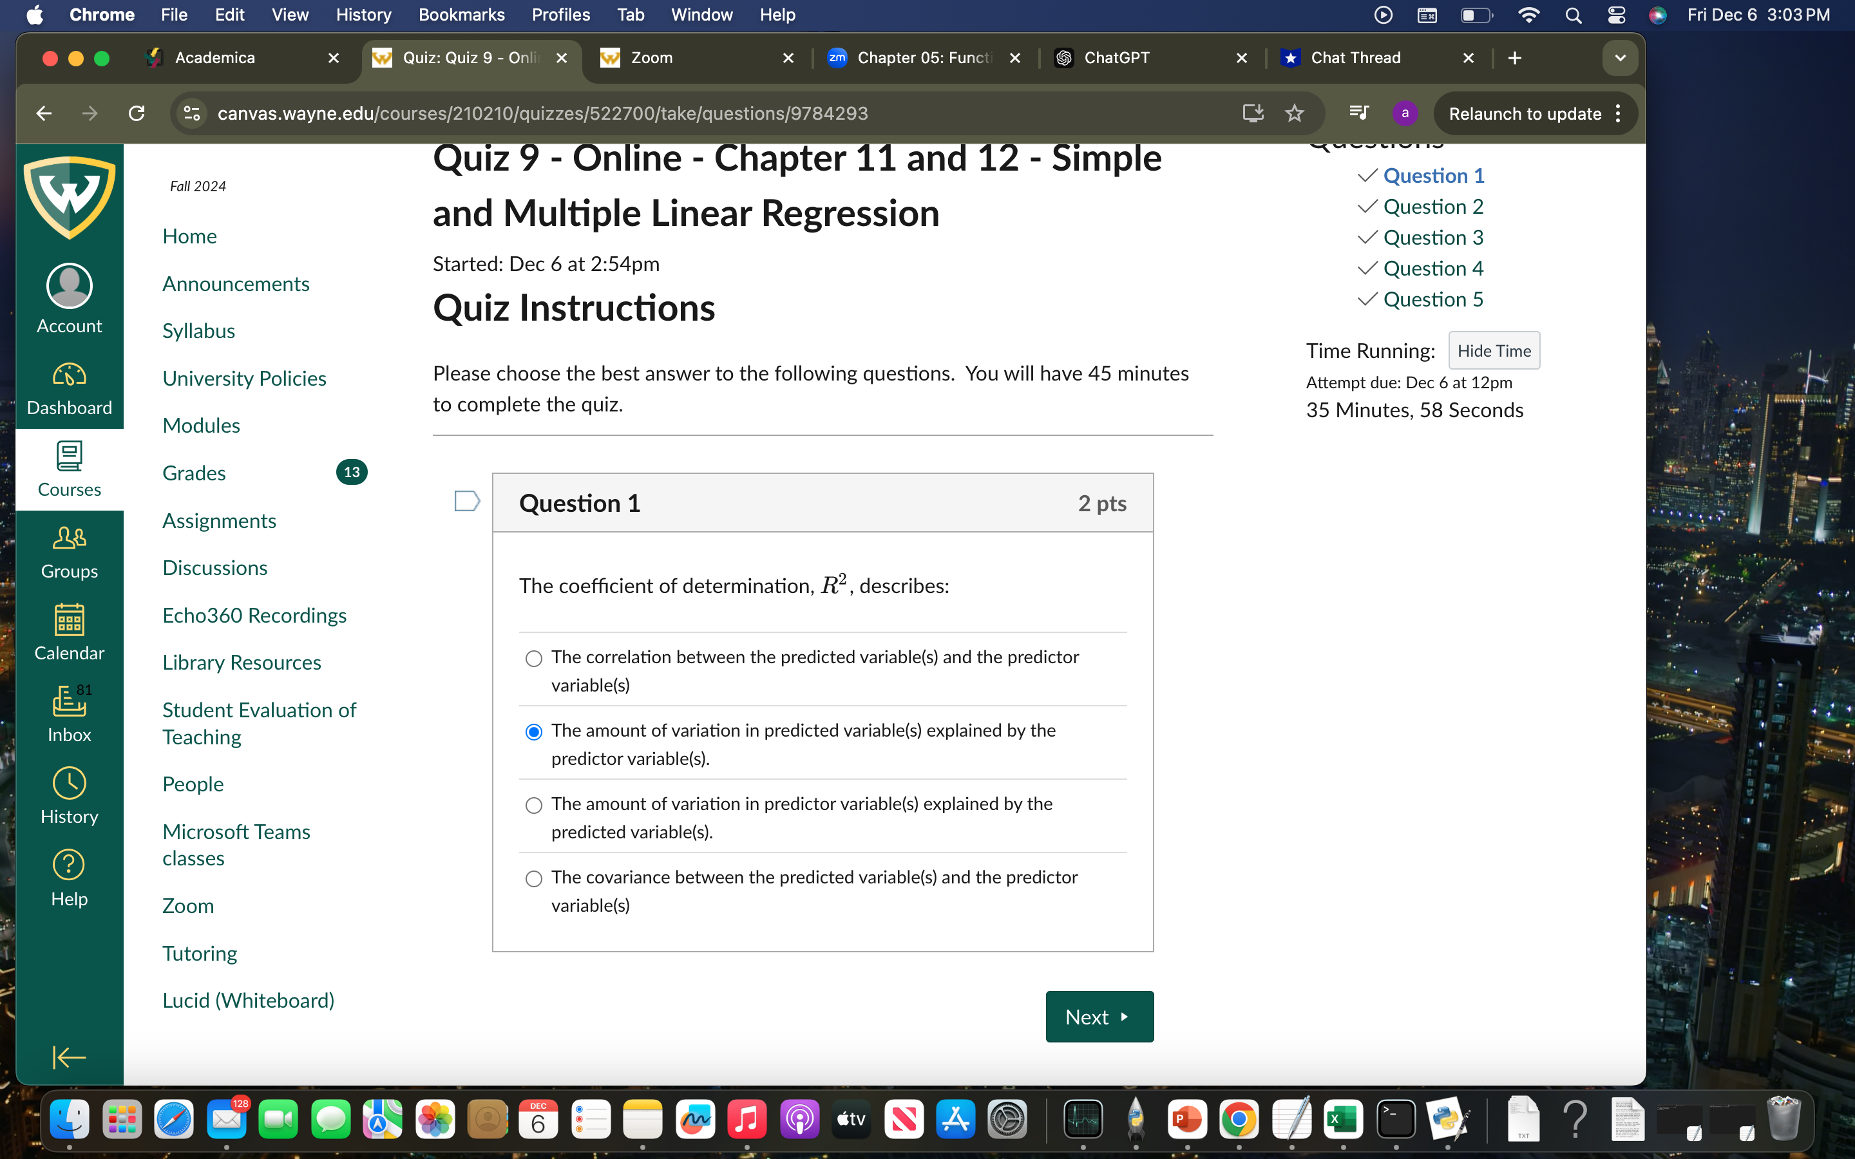The image size is (1855, 1159).
Task: Open the Bookmarks menu
Action: (x=461, y=15)
